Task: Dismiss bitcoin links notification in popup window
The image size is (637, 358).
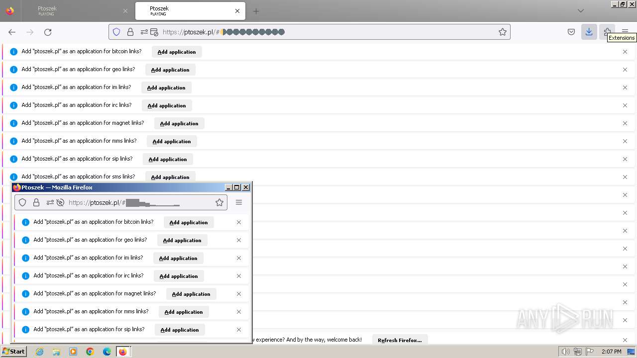Action: pos(239,222)
